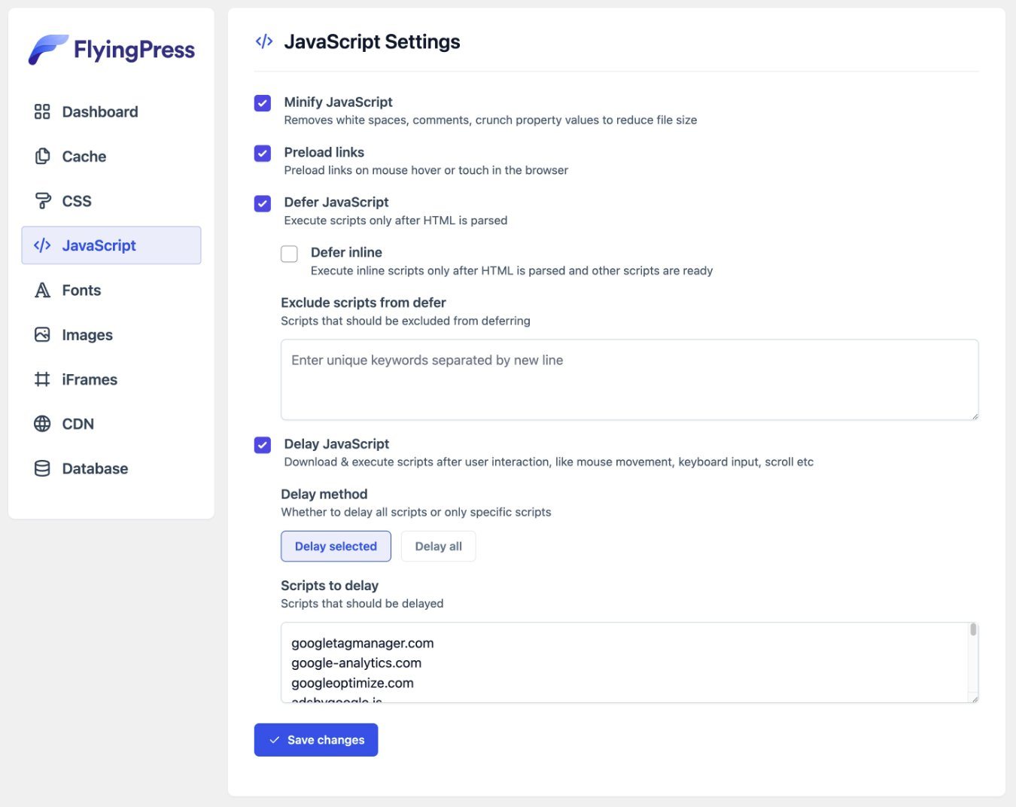Open the Database settings page
Image resolution: width=1016 pixels, height=807 pixels.
point(111,468)
